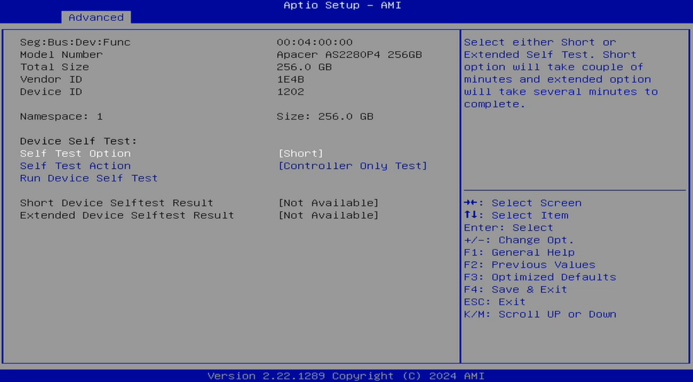
Task: Select the Self Test Option setting
Action: [75, 154]
